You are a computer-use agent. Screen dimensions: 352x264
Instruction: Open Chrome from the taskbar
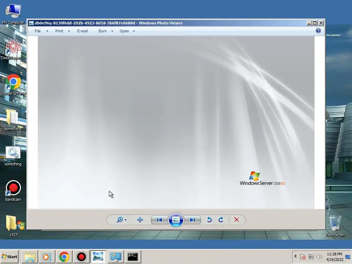pos(64,256)
